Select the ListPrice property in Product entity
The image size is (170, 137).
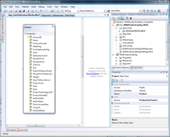[x=36, y=65]
